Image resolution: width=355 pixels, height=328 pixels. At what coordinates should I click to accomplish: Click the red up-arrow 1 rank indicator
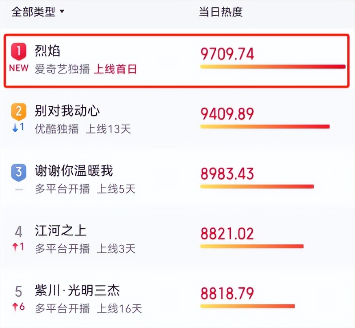pyautogui.click(x=18, y=246)
